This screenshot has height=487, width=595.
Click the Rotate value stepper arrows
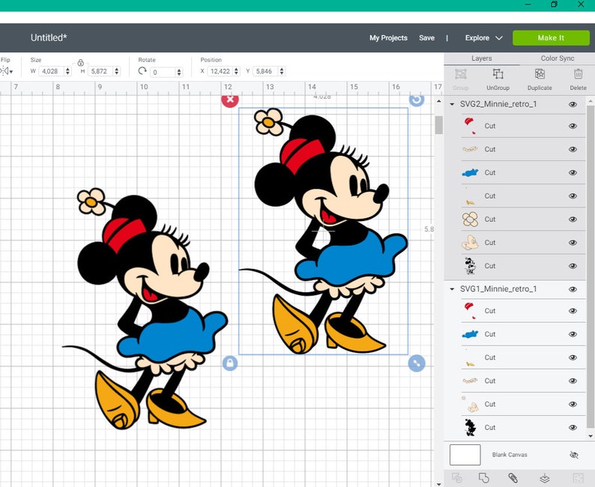(179, 72)
